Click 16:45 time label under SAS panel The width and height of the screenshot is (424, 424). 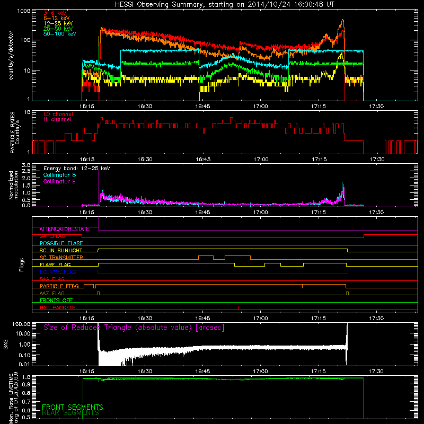202,372
